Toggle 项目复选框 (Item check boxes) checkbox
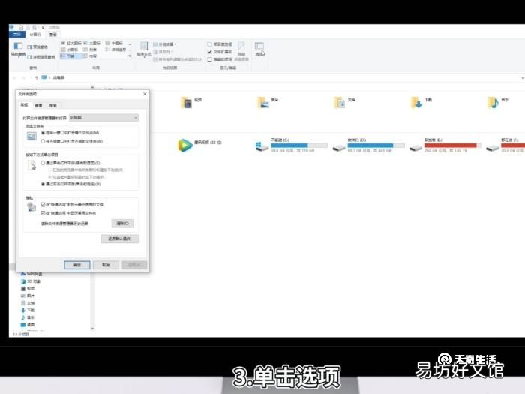 [x=209, y=44]
